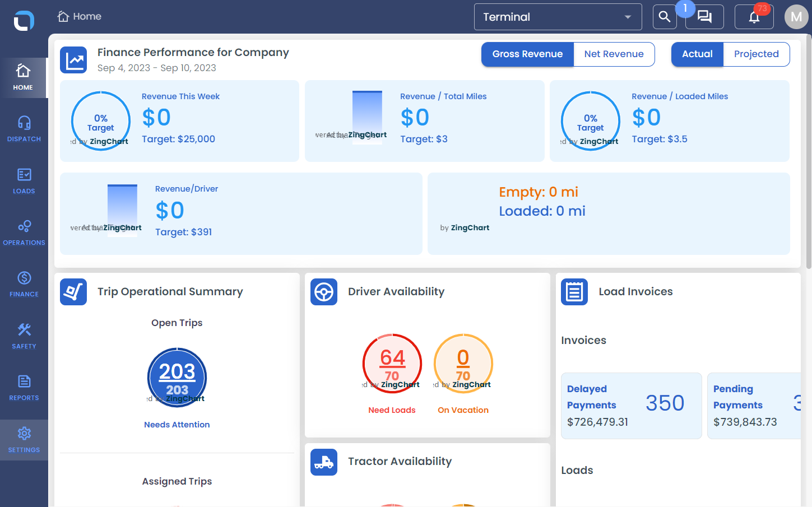Image resolution: width=812 pixels, height=507 pixels.
Task: Click the Revenue This Week target ring
Action: click(101, 121)
